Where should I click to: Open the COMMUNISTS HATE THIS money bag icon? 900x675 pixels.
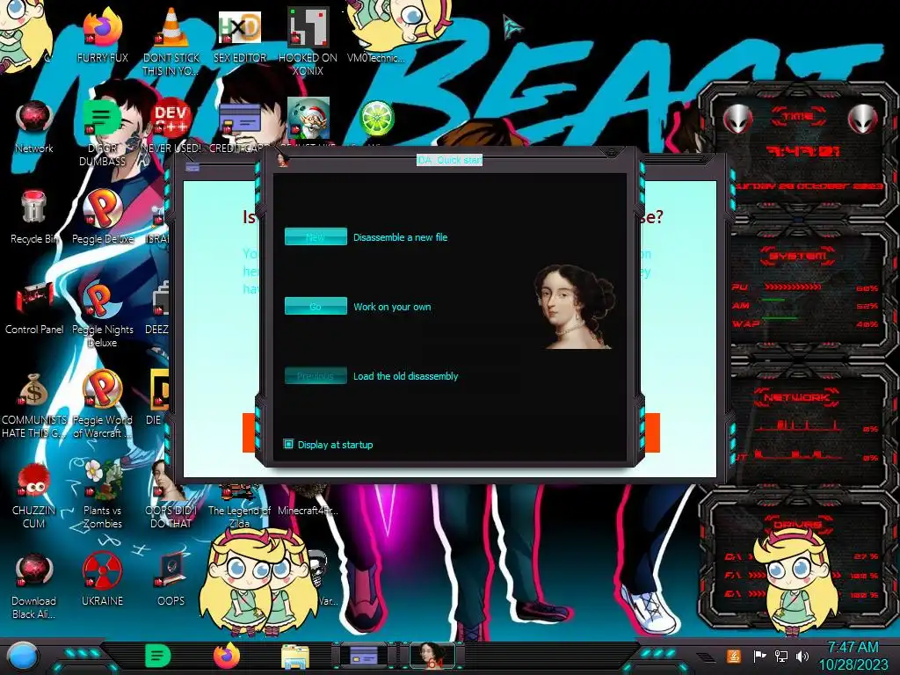pos(34,389)
